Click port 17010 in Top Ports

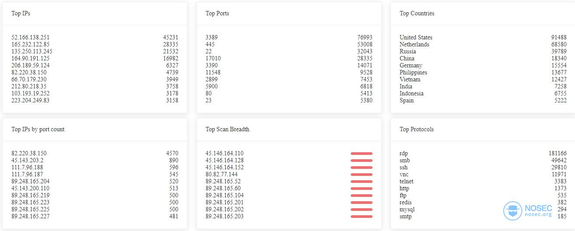click(x=213, y=59)
